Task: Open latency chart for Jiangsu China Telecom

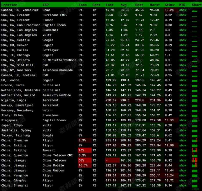Action: [x=195, y=160]
